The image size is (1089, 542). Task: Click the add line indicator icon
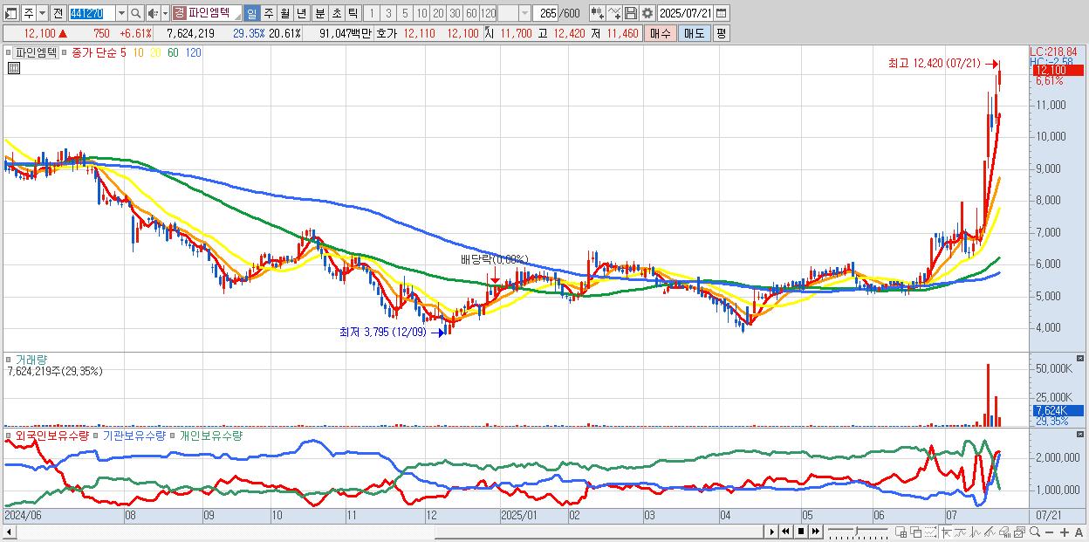point(613,13)
